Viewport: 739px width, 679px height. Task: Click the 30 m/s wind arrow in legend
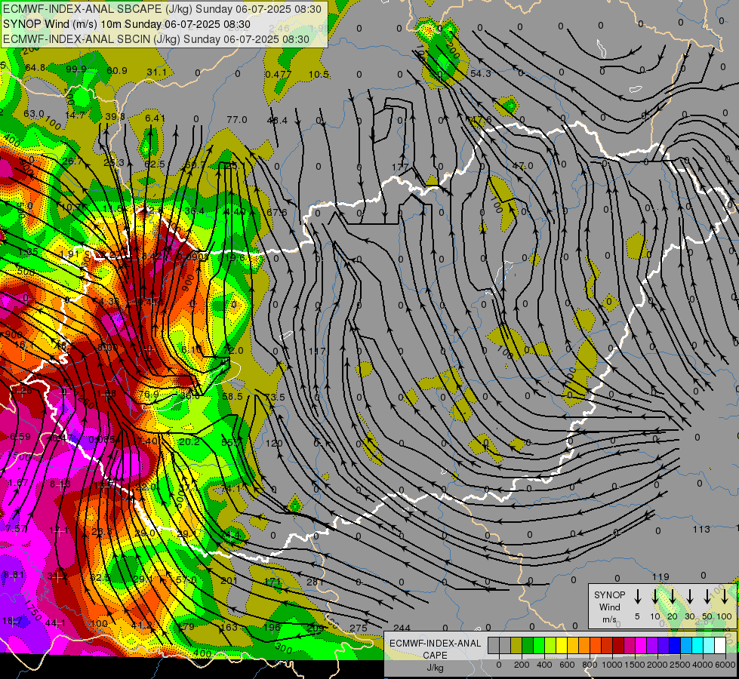(689, 597)
